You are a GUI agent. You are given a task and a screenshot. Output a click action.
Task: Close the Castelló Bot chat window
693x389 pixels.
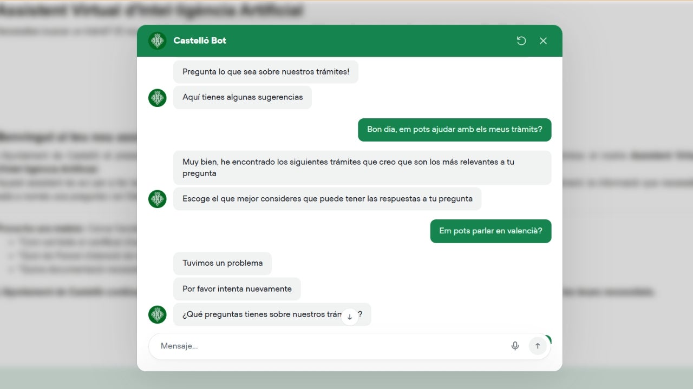(543, 41)
